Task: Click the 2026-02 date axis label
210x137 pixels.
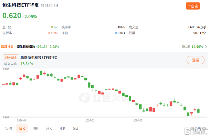Action: click(x=90, y=120)
